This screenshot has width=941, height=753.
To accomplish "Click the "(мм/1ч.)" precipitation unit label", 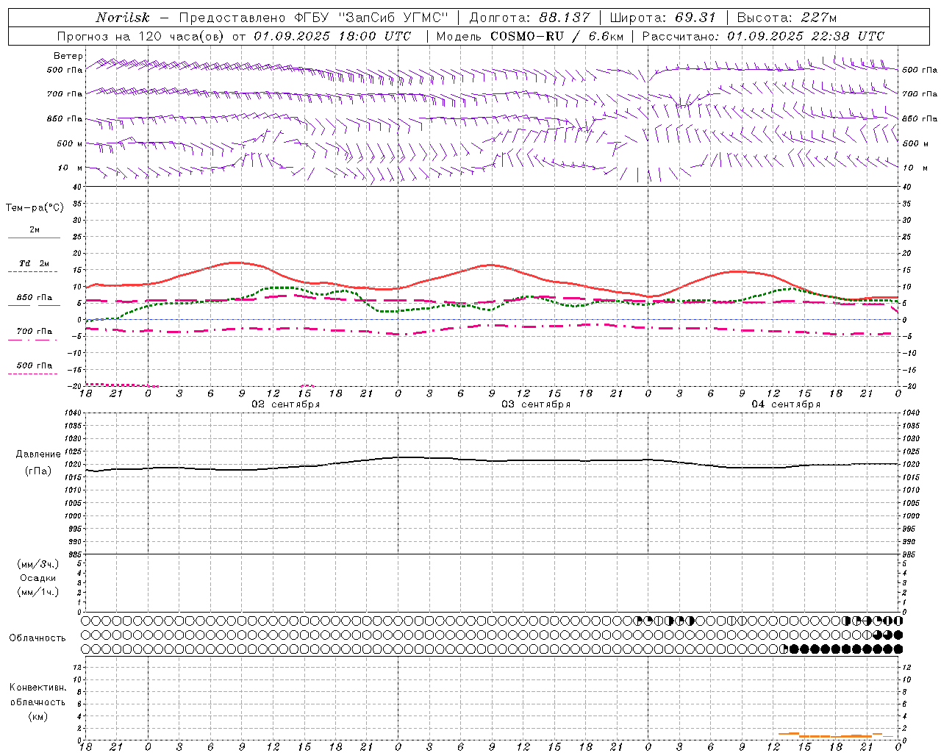I will click(38, 592).
